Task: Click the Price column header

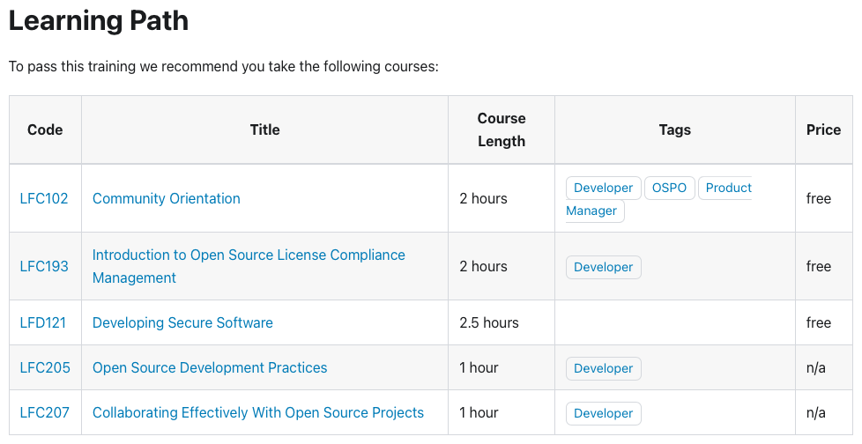Action: 823,129
